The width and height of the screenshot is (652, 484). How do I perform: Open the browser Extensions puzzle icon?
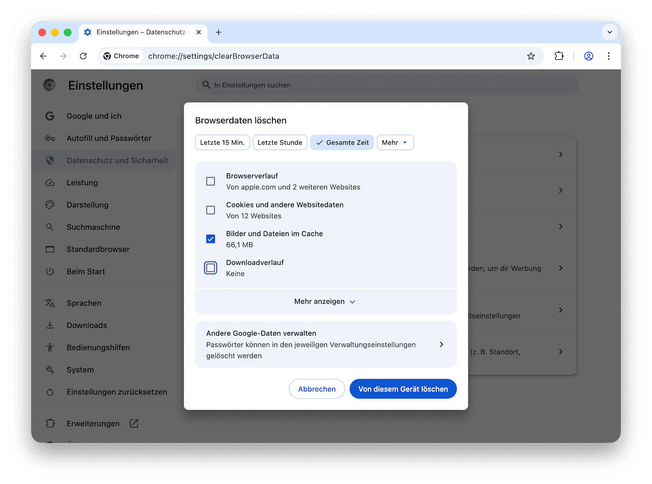[559, 56]
